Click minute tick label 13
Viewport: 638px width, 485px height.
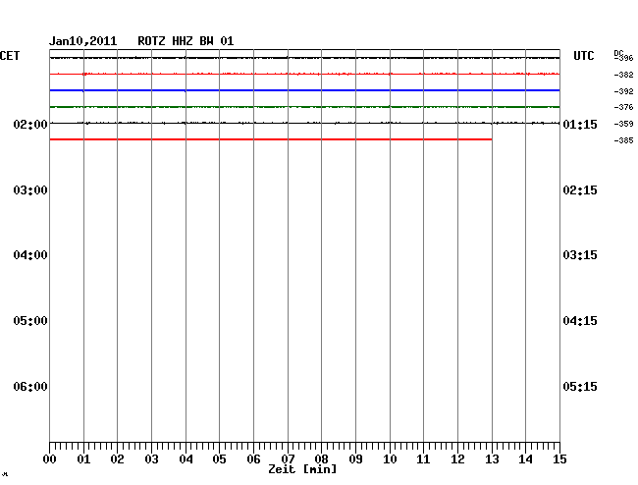click(492, 459)
